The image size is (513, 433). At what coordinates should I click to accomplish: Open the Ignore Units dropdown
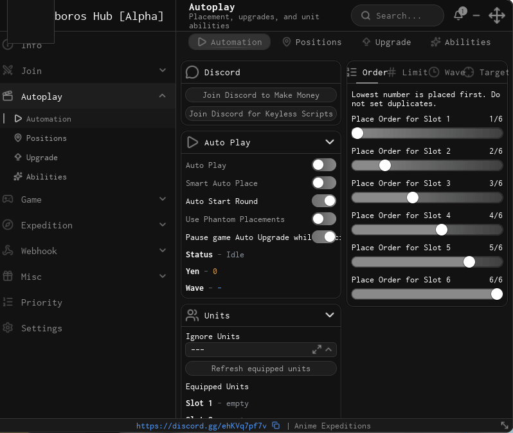pos(261,349)
